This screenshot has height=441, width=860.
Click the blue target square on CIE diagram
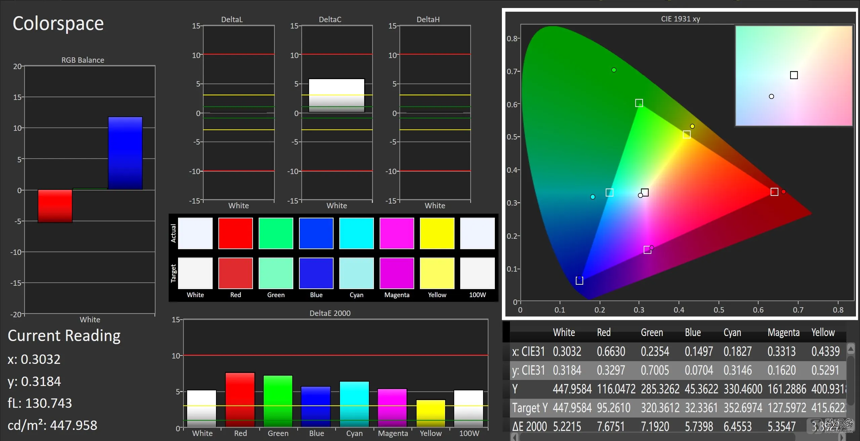click(579, 280)
